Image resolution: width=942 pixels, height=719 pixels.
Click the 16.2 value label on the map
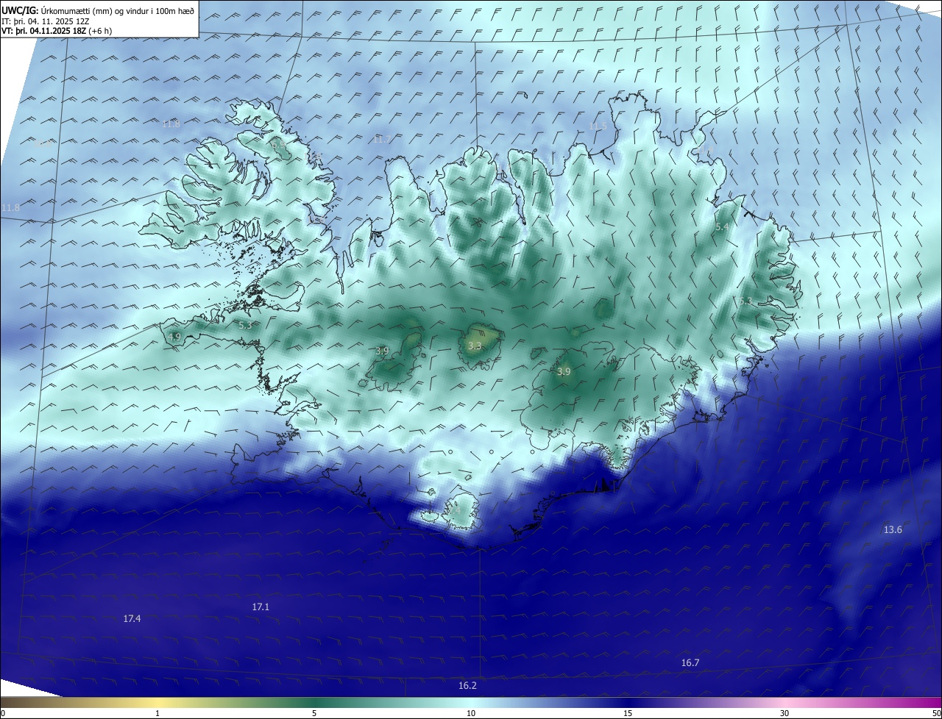tap(467, 686)
